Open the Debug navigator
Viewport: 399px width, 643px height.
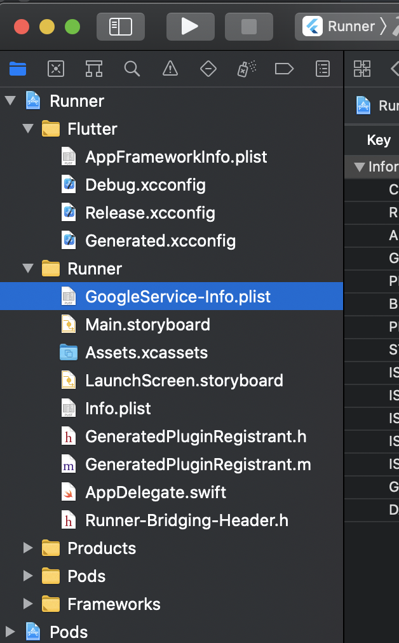coord(247,69)
